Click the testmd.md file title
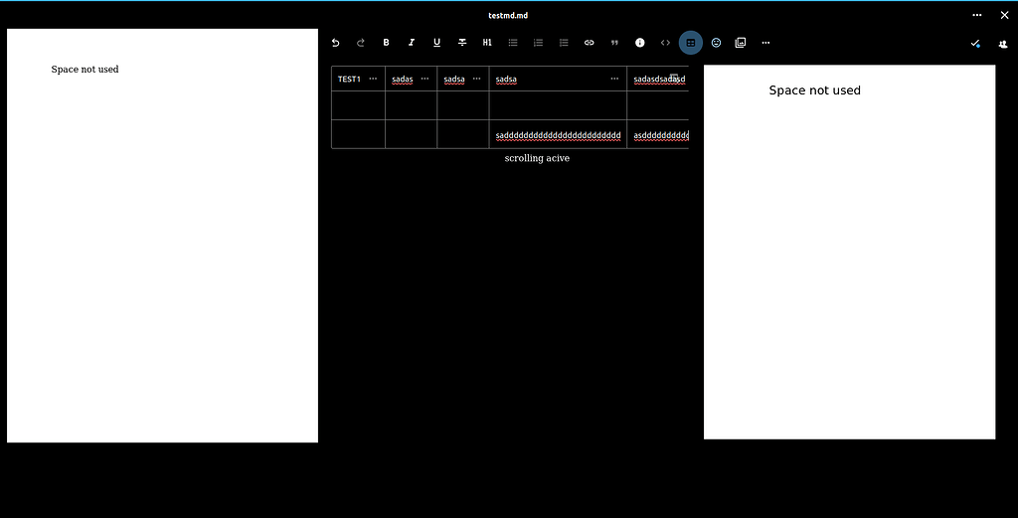This screenshot has height=518, width=1018. (508, 15)
